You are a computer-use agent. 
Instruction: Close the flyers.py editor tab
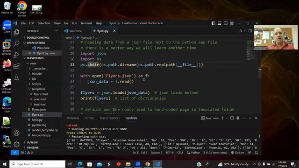pos(114,31)
